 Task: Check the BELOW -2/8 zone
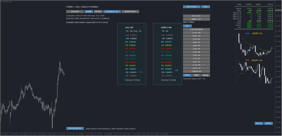click(197, 71)
